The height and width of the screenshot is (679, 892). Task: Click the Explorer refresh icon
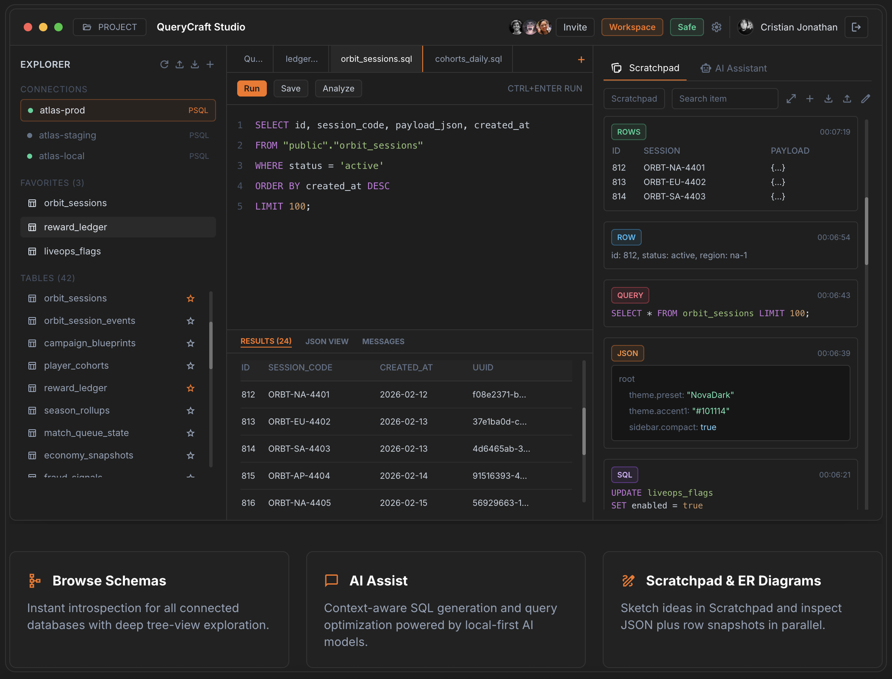(164, 64)
